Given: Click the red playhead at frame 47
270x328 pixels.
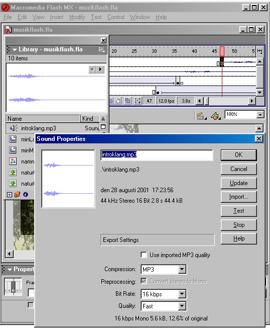Looking at the screenshot, I should tap(222, 51).
